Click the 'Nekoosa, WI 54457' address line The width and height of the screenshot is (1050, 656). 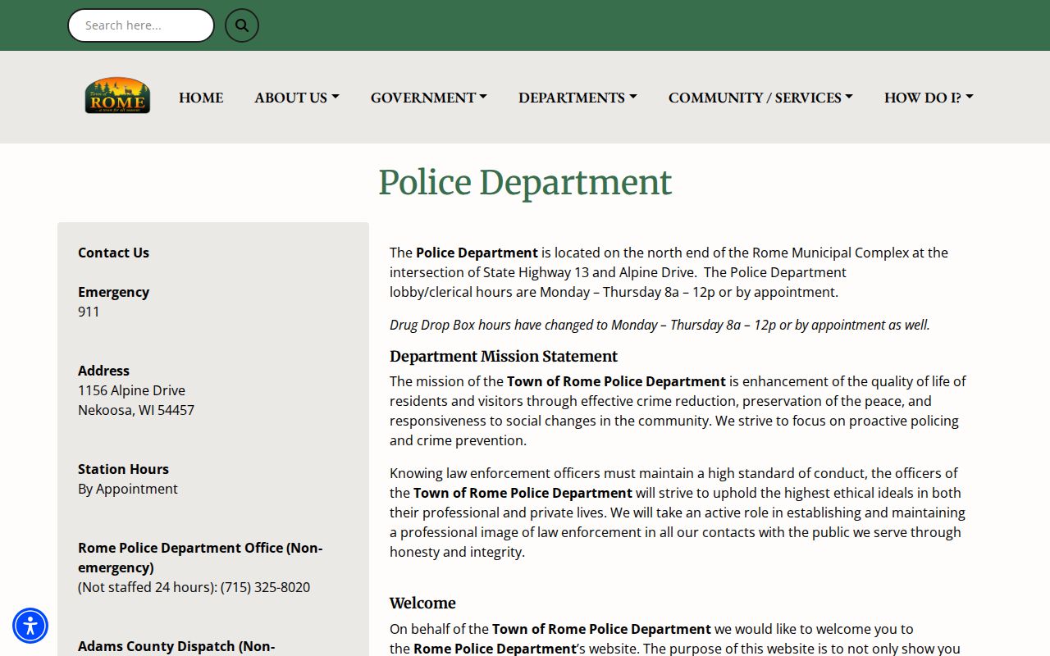[x=136, y=410]
